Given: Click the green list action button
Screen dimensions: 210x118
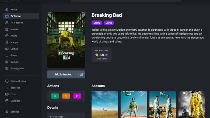Looking at the screenshot, I should 55,96.
